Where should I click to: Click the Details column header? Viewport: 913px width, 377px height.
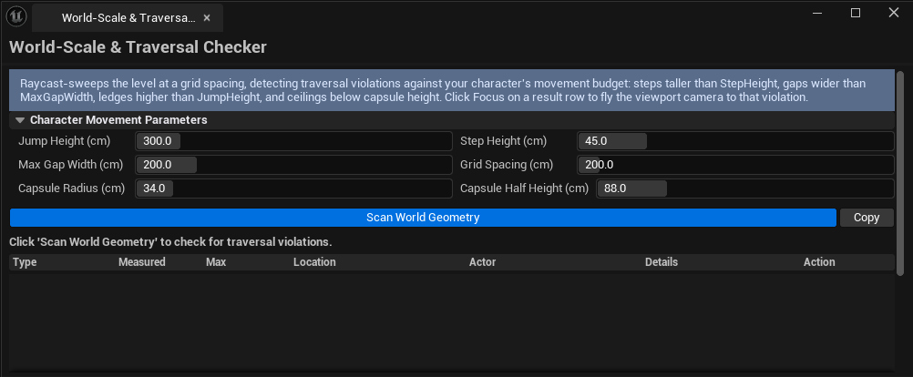click(x=662, y=262)
